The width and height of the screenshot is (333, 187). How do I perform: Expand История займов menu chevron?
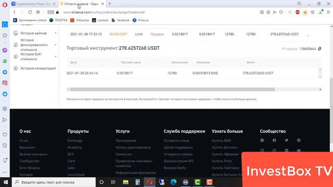(x=56, y=33)
